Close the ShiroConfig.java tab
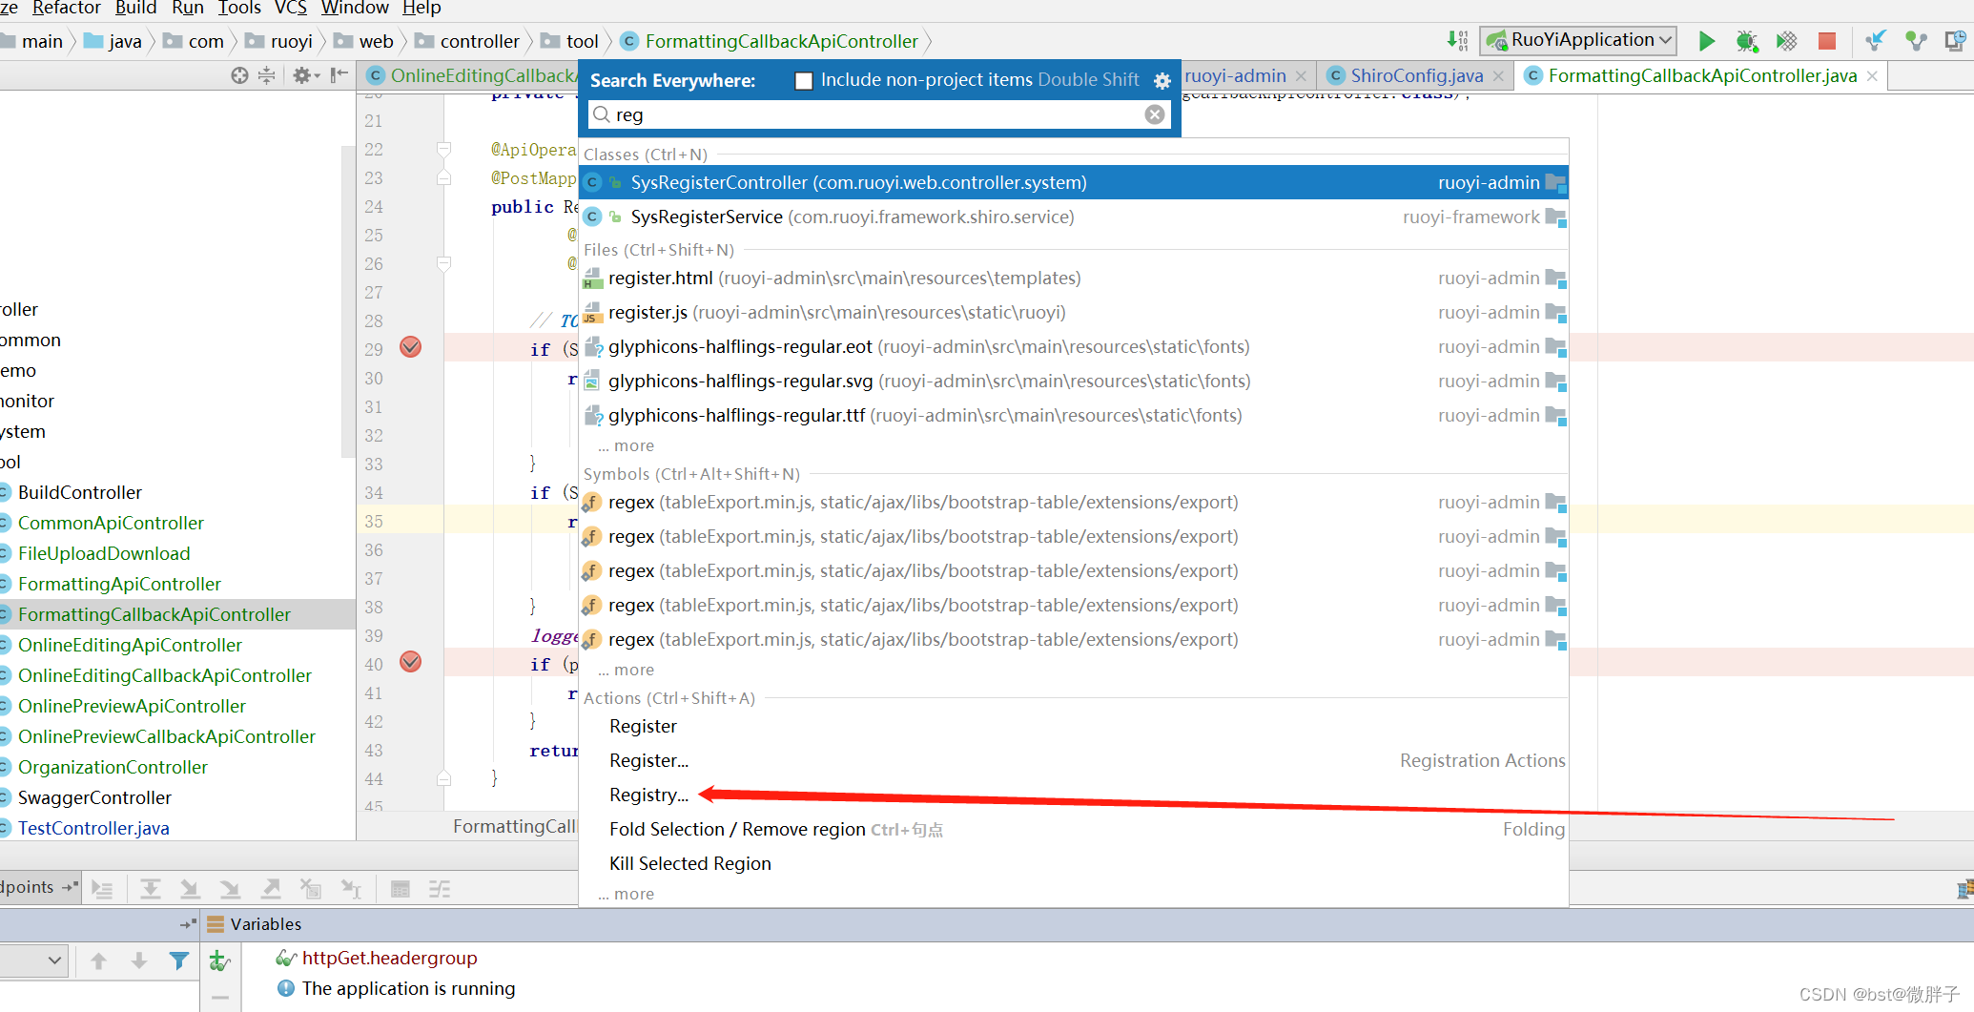This screenshot has width=1974, height=1012. tap(1498, 76)
